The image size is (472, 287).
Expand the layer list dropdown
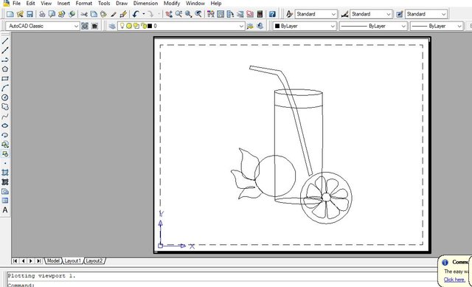click(x=241, y=26)
